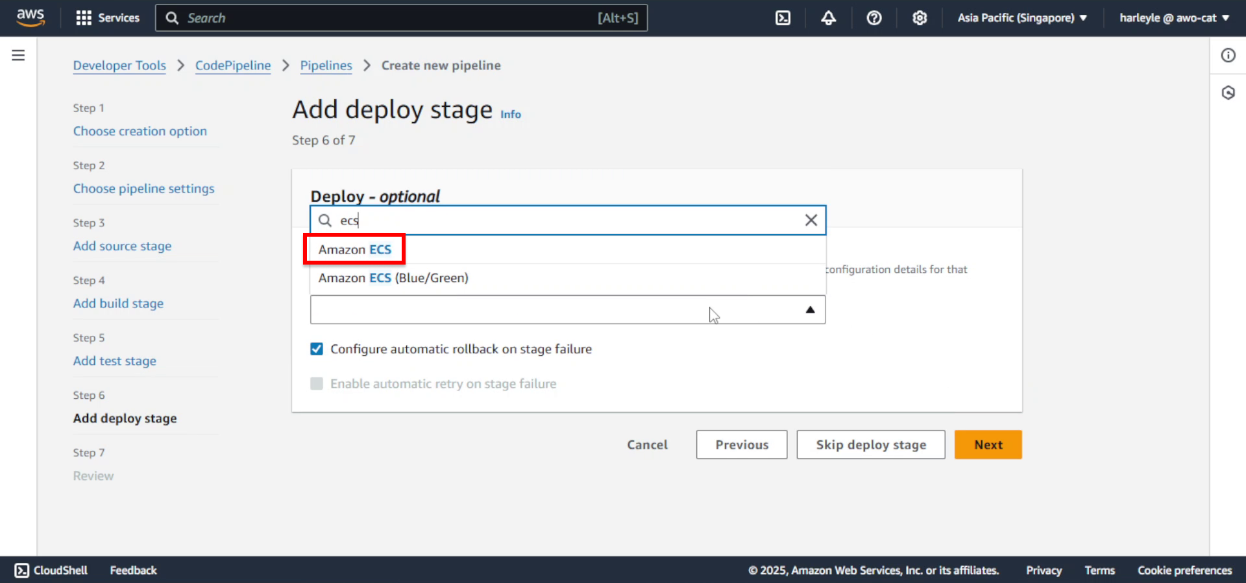Go to Choose creation option step
The height and width of the screenshot is (583, 1246).
point(140,131)
